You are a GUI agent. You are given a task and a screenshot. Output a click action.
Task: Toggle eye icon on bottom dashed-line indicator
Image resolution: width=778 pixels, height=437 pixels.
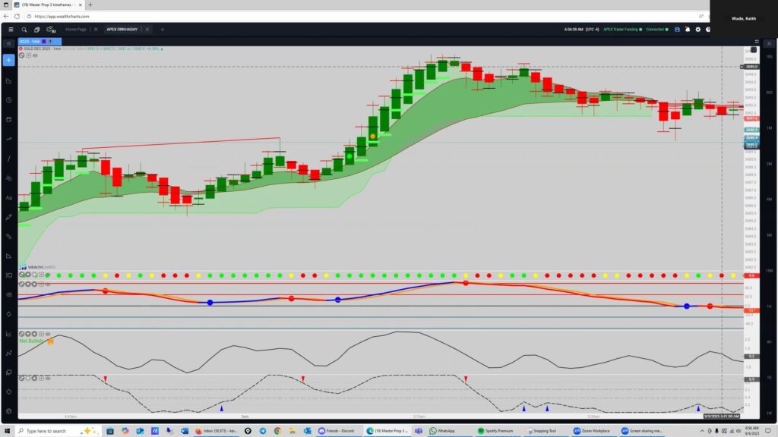(47, 376)
